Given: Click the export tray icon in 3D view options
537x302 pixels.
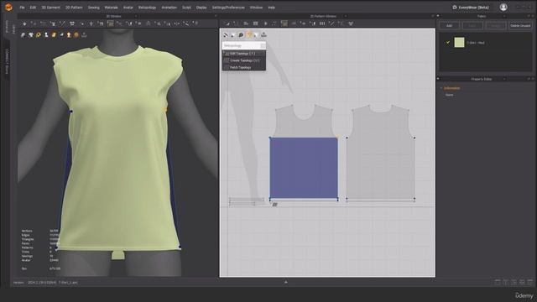Looking at the screenshot, I should tap(84, 35).
